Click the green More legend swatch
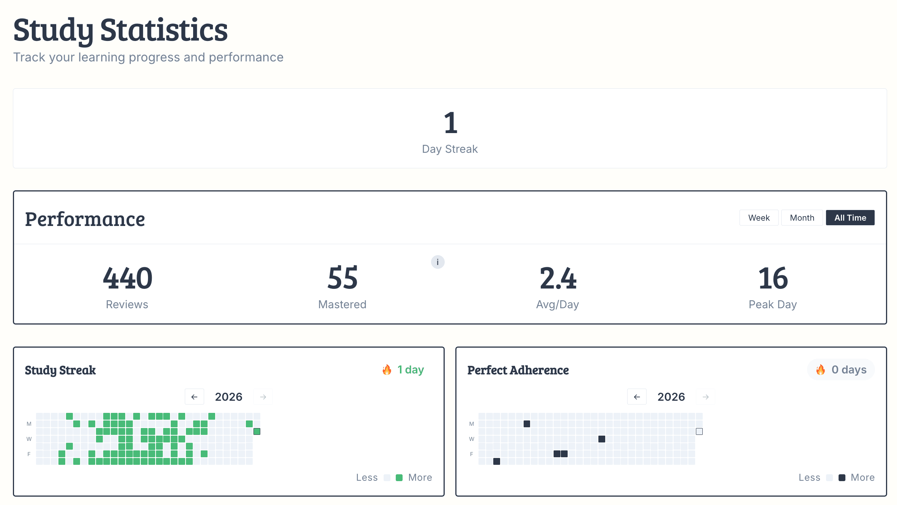The width and height of the screenshot is (897, 505). 399,478
